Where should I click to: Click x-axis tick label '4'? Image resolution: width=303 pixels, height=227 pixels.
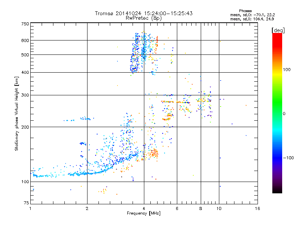pos(144,208)
